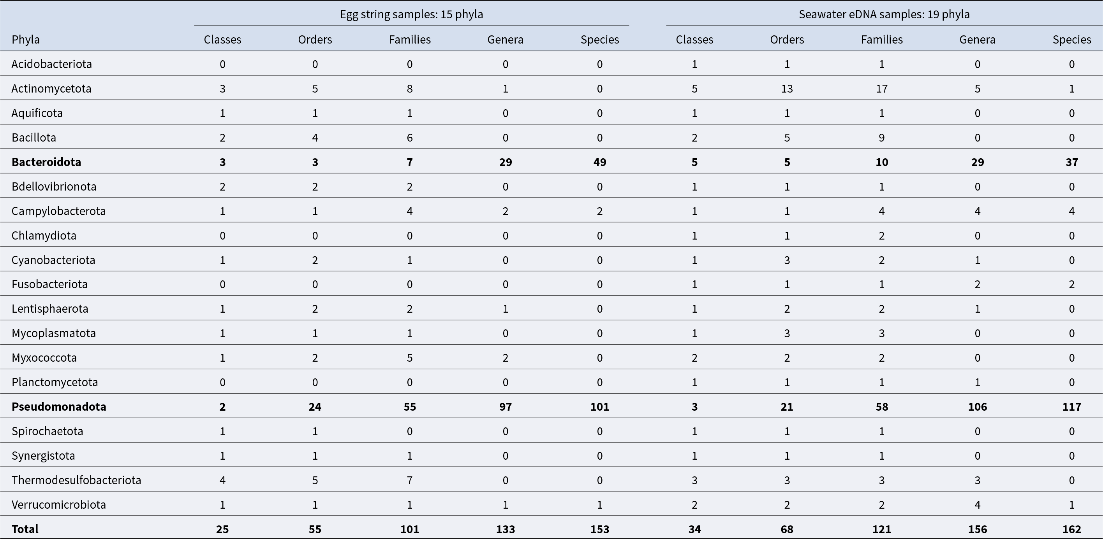Click the Campylobacterota row label
The height and width of the screenshot is (539, 1103).
point(59,211)
